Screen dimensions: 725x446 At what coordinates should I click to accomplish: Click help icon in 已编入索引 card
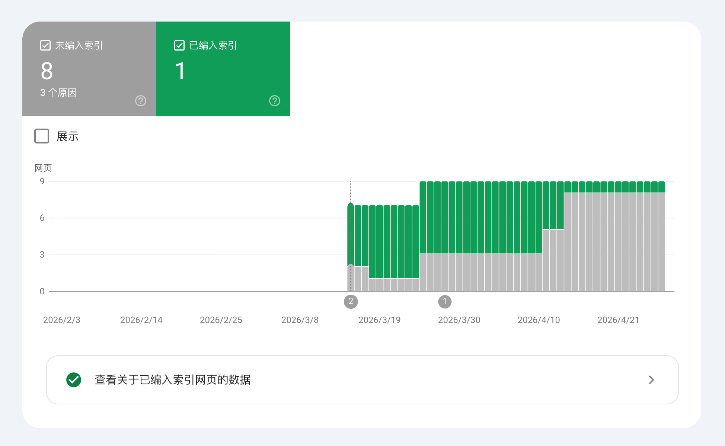point(275,101)
